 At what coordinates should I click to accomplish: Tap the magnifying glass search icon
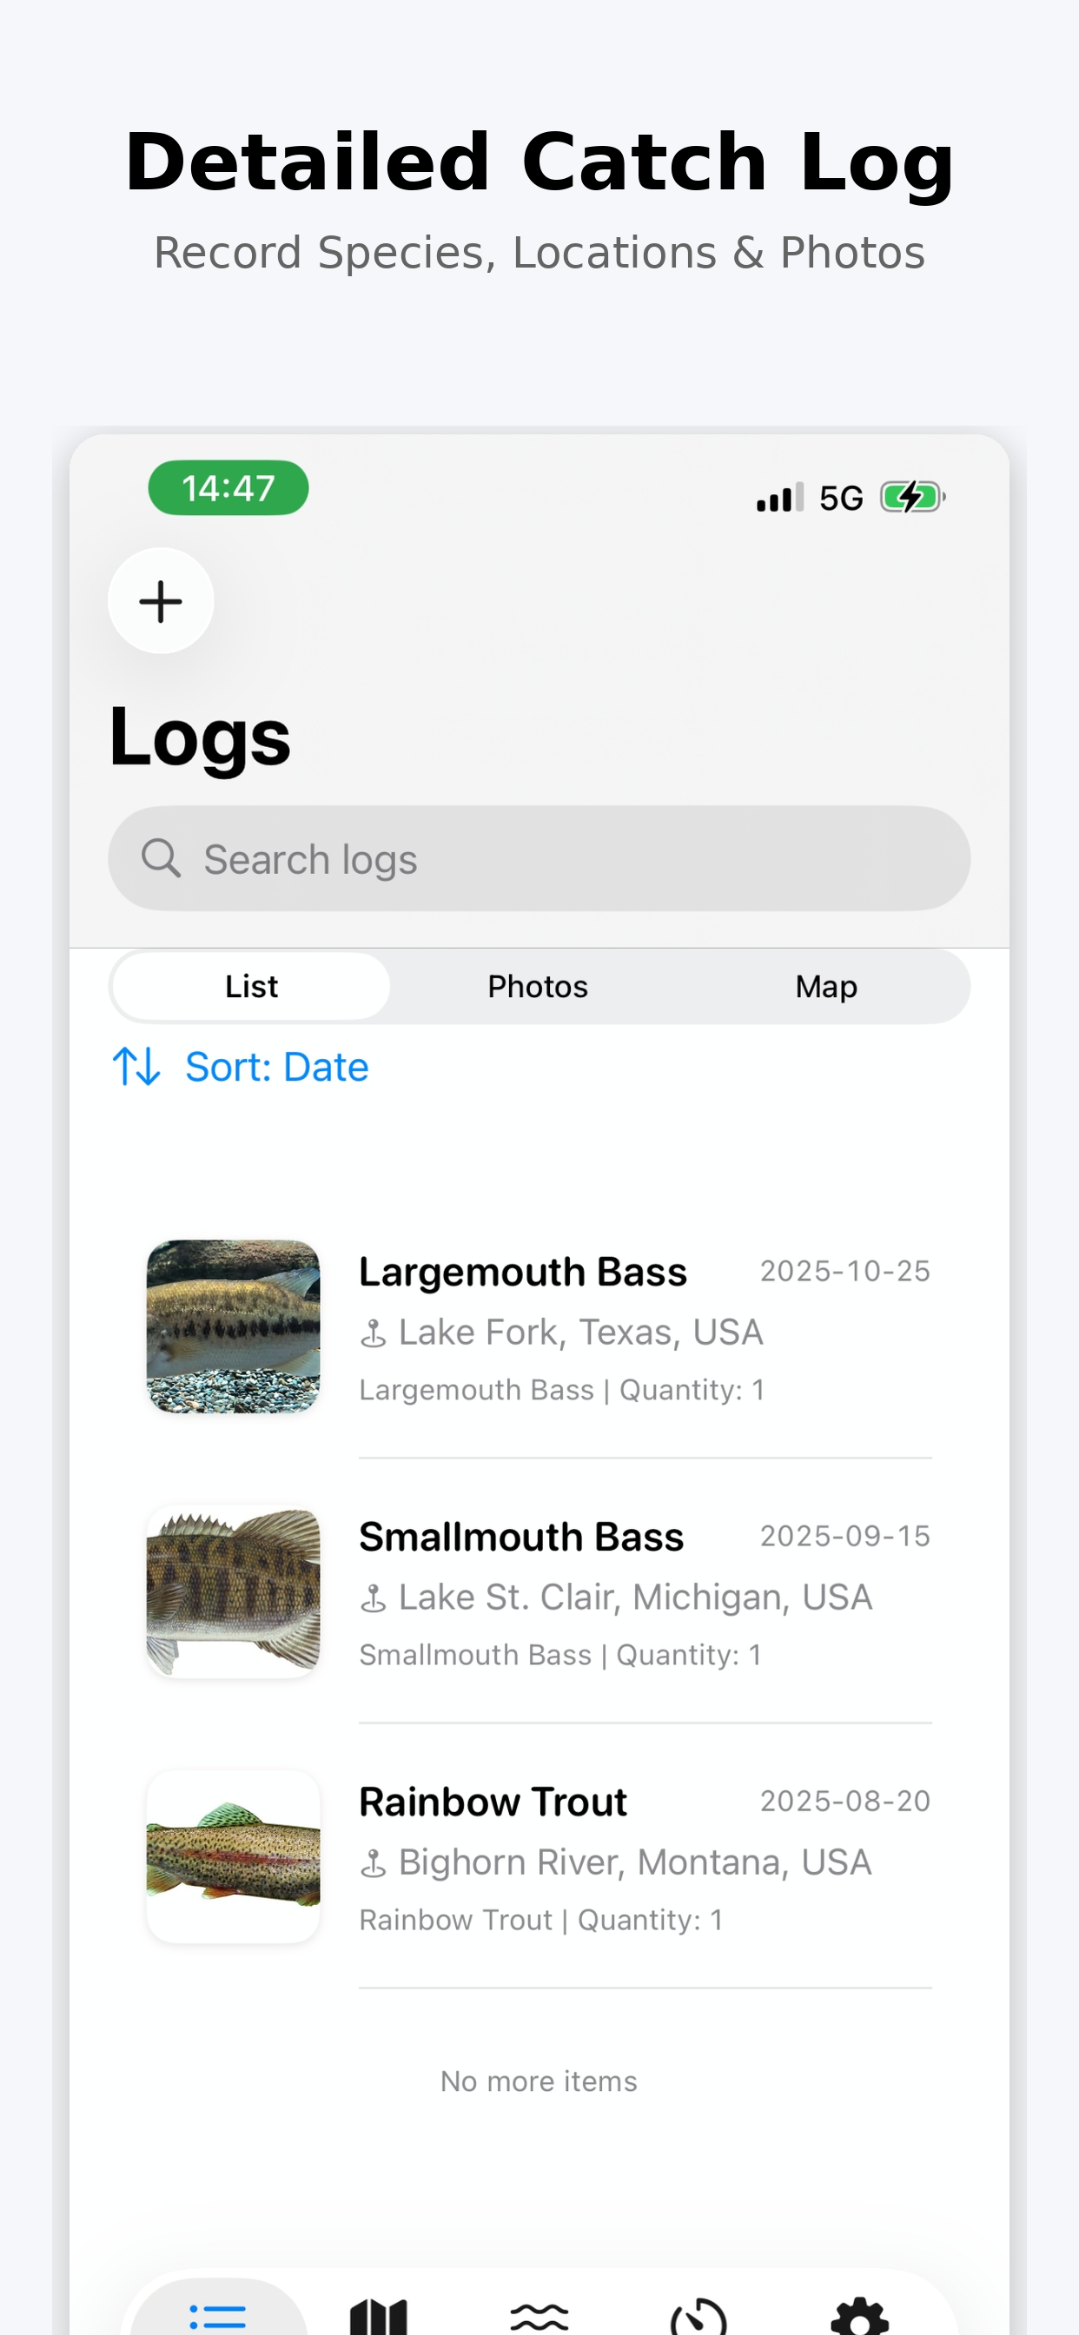(x=162, y=857)
